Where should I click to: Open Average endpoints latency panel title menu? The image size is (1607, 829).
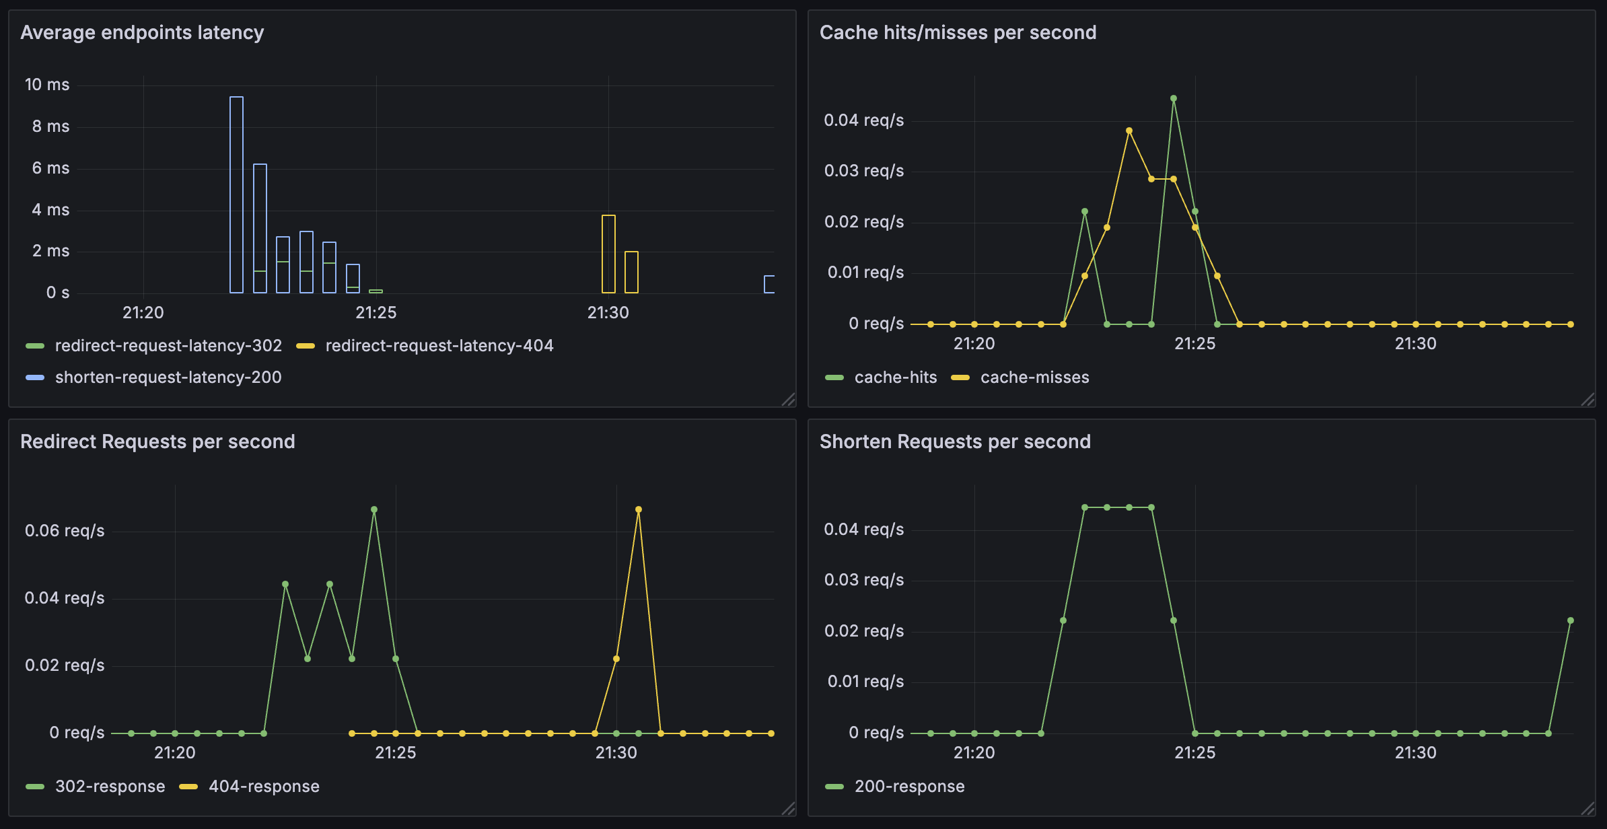tap(142, 32)
